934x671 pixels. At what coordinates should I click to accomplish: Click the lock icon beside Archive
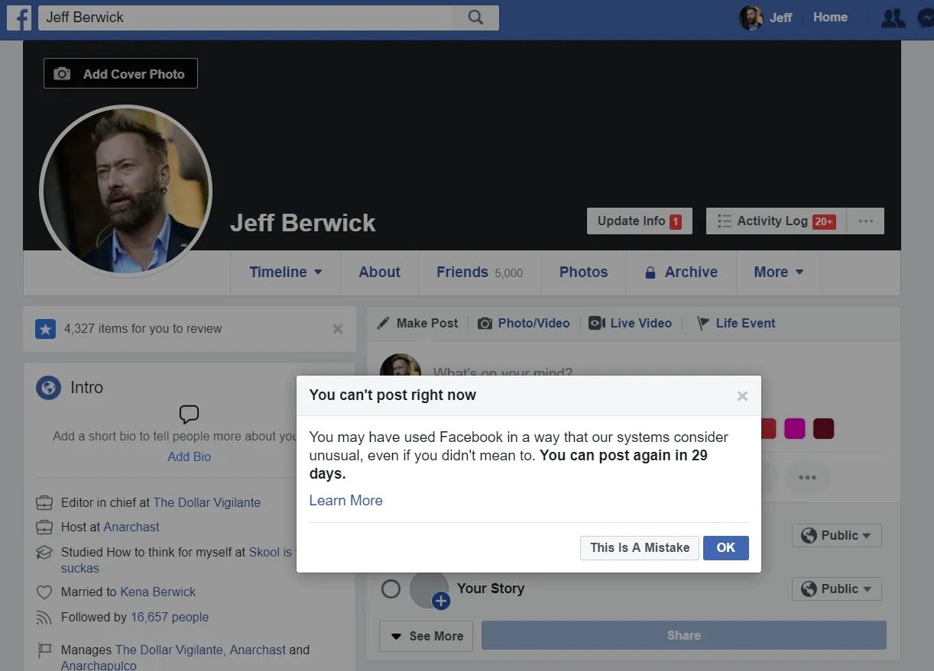coord(650,273)
